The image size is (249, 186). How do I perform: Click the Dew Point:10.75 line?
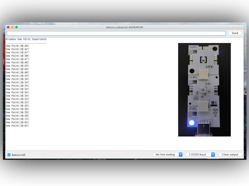[x=17, y=119]
